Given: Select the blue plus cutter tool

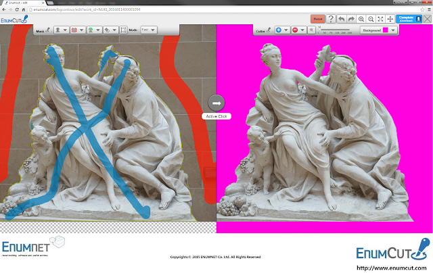Looking at the screenshot, I should click(x=279, y=30).
